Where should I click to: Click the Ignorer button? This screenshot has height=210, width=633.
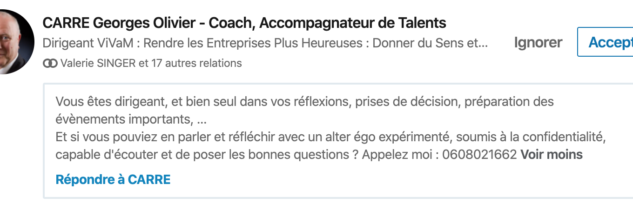(x=538, y=43)
